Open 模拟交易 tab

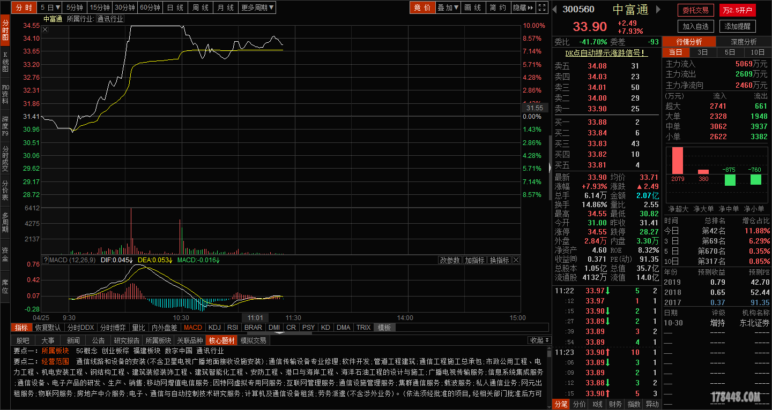[253, 340]
